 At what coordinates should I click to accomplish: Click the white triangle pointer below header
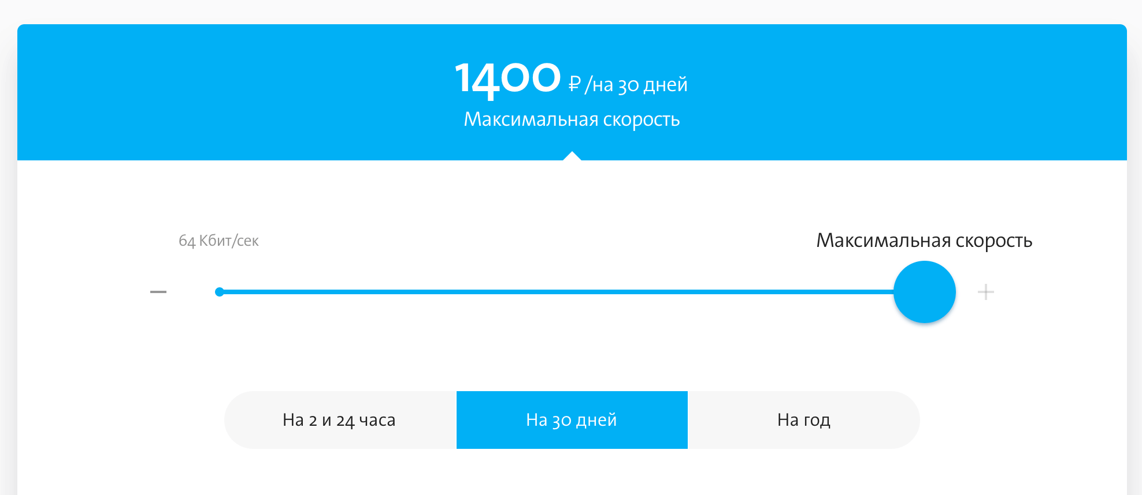tap(572, 156)
